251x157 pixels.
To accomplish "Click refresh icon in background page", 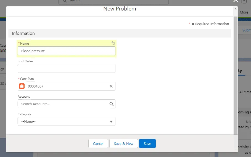I will click(x=2, y=70).
